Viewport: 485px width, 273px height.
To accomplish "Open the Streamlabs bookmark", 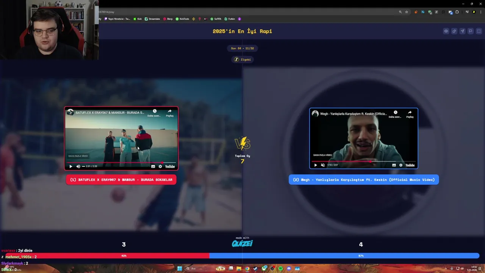I will (x=152, y=19).
